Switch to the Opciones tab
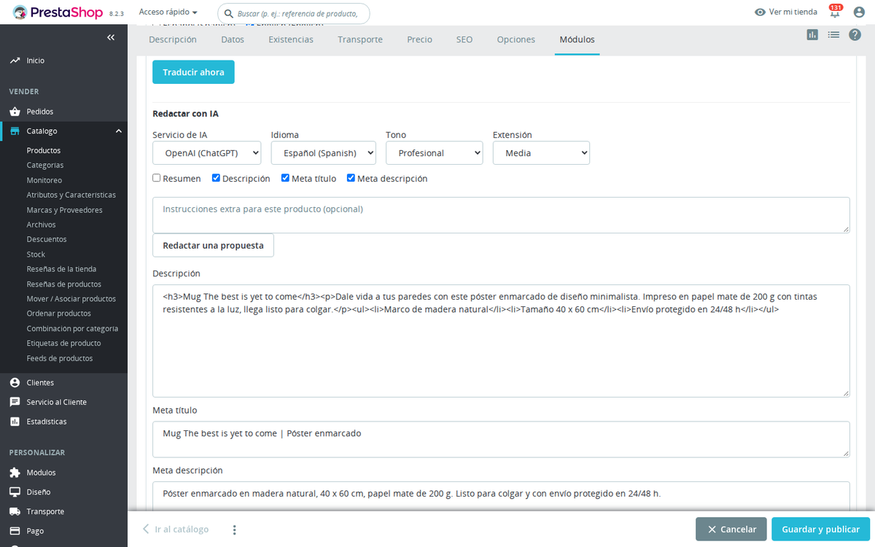Viewport: 875px width, 547px height. 516,39
